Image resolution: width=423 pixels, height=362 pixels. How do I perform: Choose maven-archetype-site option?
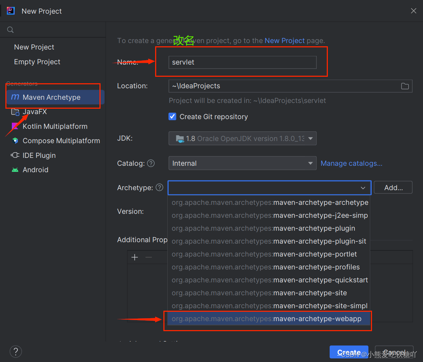tap(269, 293)
